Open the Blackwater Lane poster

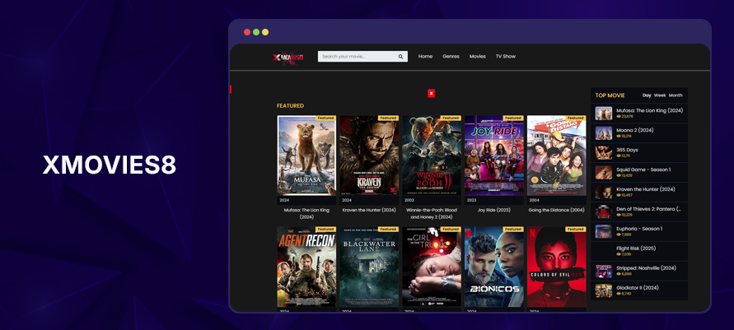[x=369, y=267]
